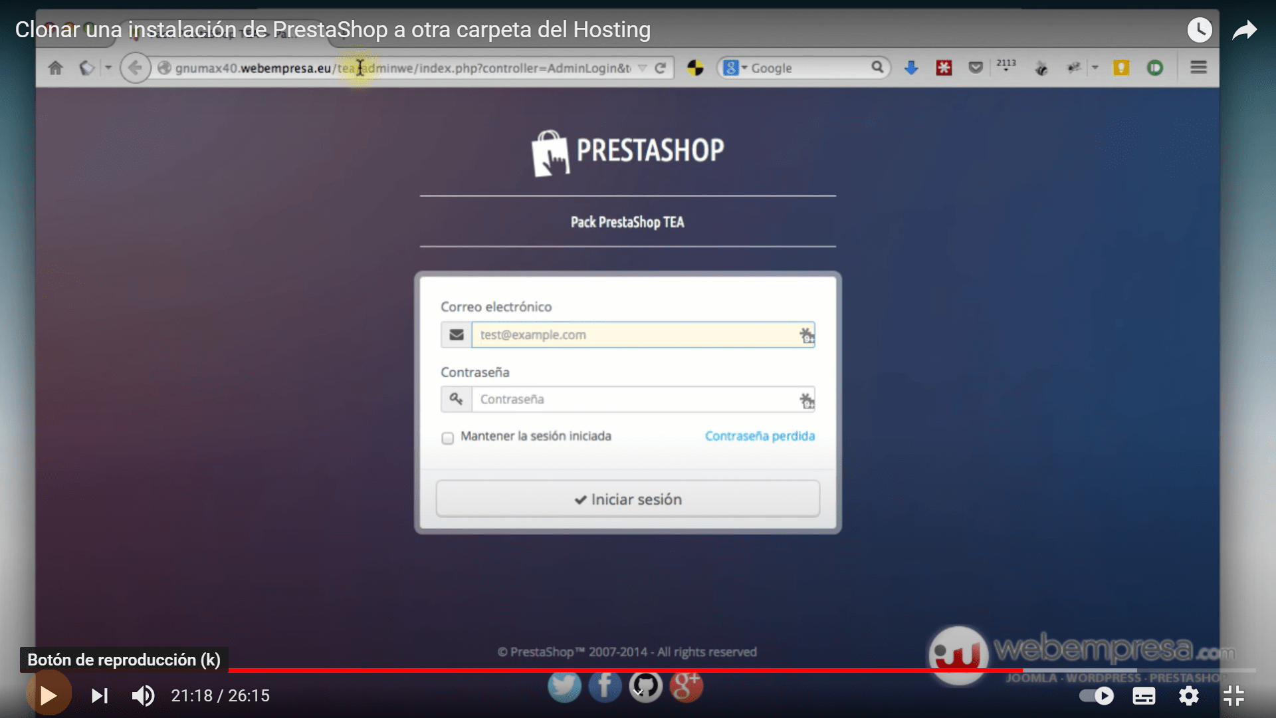
Task: Skip to the next video
Action: [x=100, y=695]
